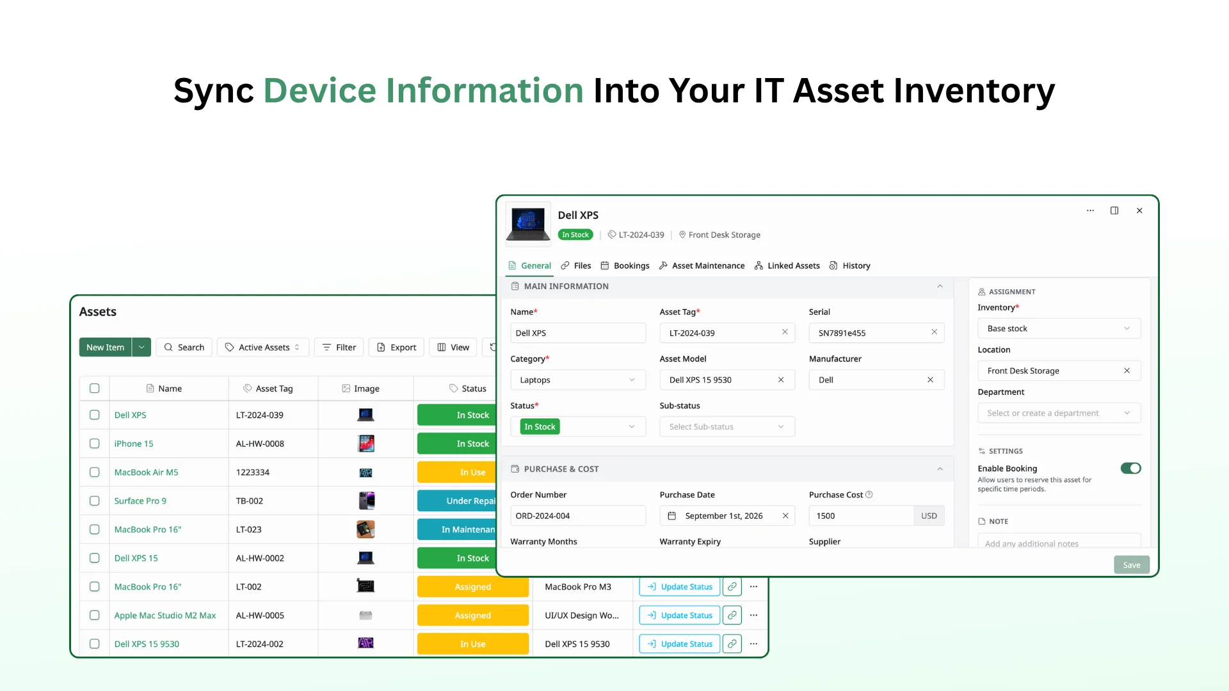Image resolution: width=1229 pixels, height=691 pixels.
Task: Click link icon in Dell XPS 15 9530 row
Action: 732,644
